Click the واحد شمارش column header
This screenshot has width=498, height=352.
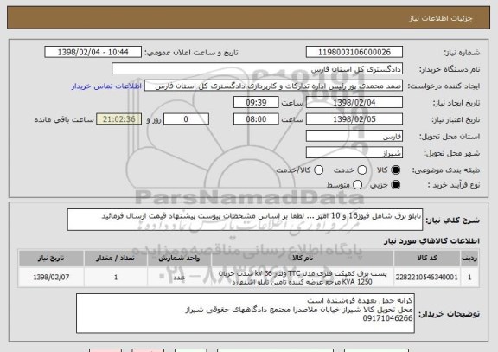click(x=179, y=259)
